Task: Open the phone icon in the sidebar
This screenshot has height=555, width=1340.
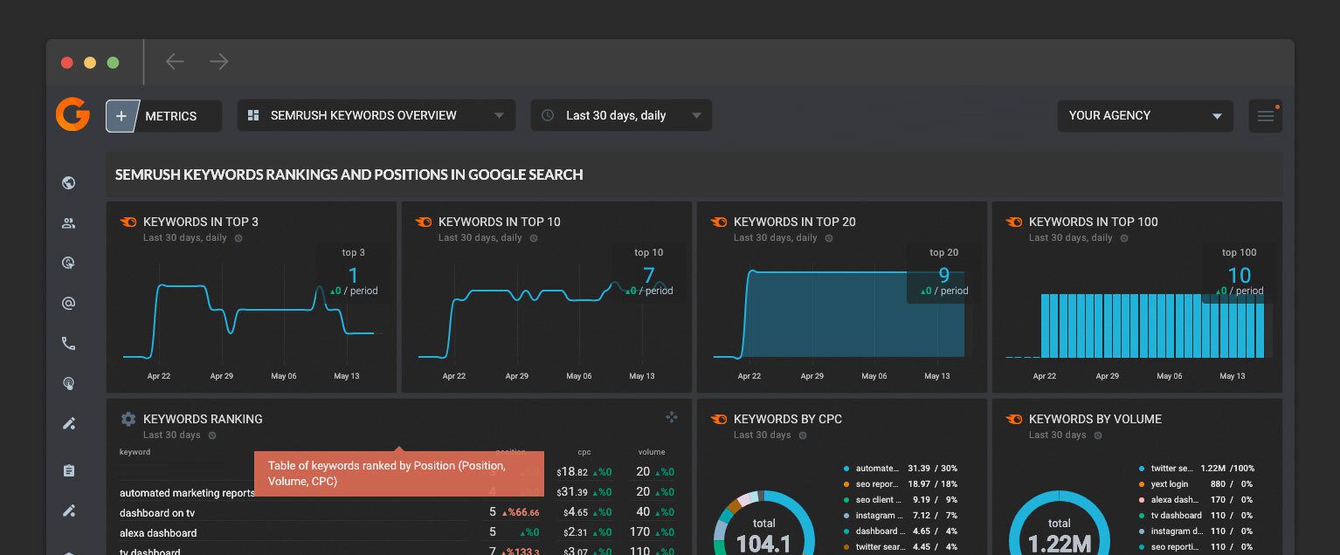Action: click(x=69, y=343)
